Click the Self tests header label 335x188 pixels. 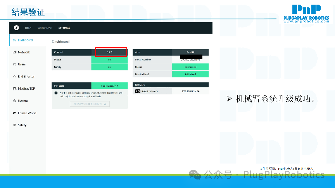click(59, 86)
